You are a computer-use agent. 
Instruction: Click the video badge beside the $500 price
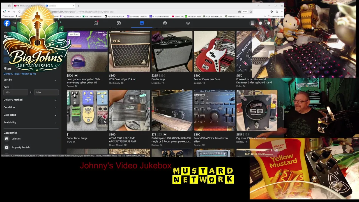(x=76, y=75)
